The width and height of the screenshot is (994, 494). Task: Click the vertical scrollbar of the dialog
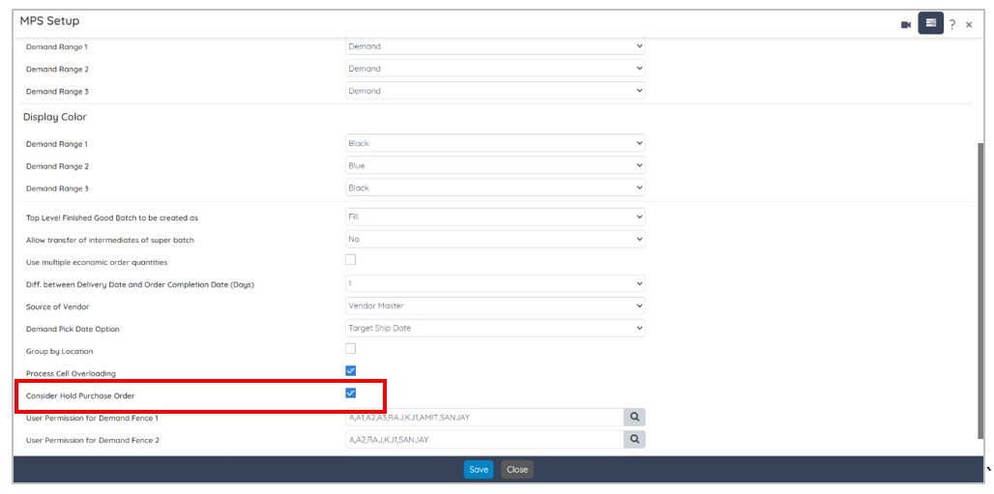[x=981, y=290]
